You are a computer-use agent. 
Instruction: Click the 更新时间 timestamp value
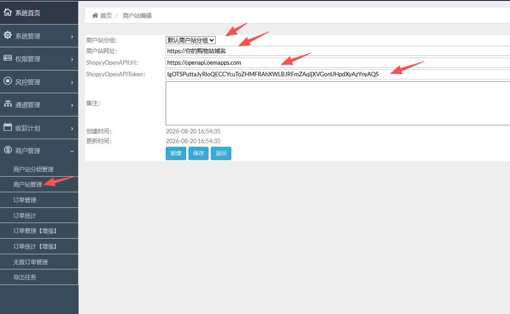(x=193, y=141)
